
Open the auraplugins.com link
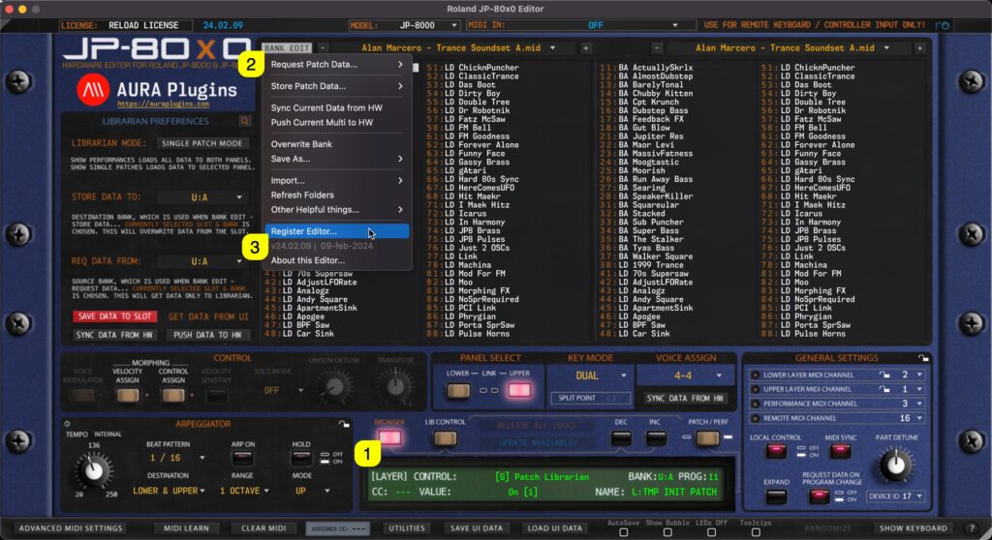[163, 104]
